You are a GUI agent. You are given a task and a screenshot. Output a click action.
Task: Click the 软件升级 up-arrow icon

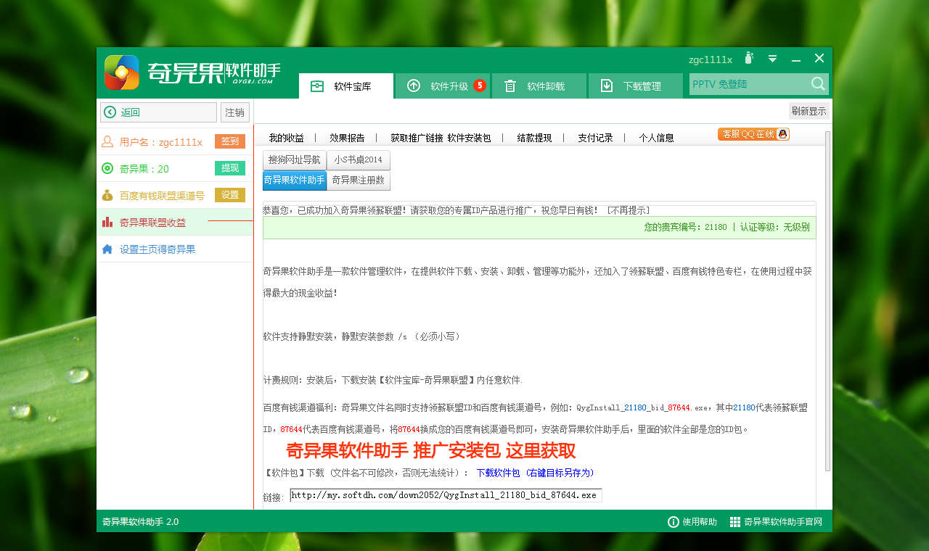tap(414, 86)
